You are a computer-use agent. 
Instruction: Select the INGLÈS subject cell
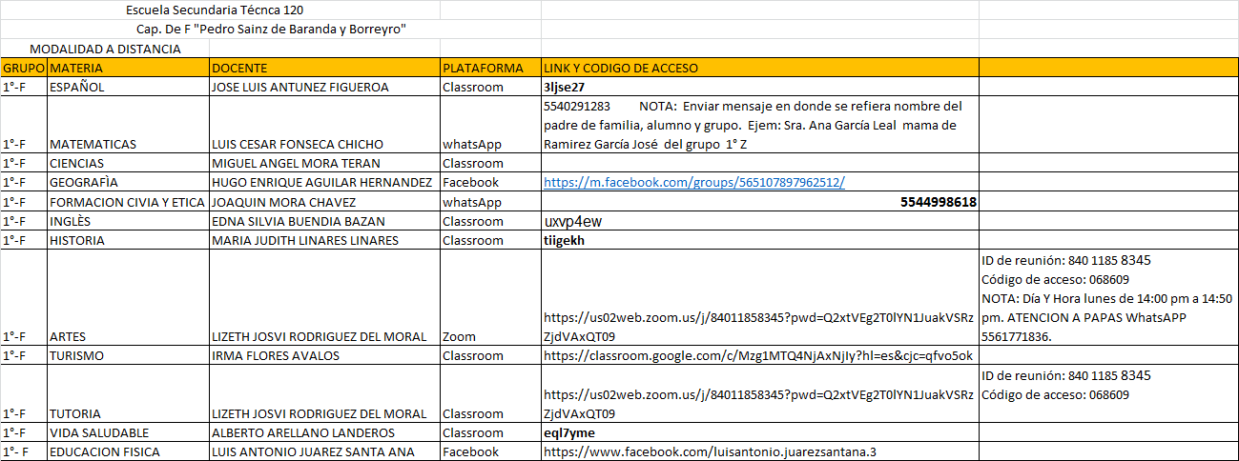(x=128, y=221)
